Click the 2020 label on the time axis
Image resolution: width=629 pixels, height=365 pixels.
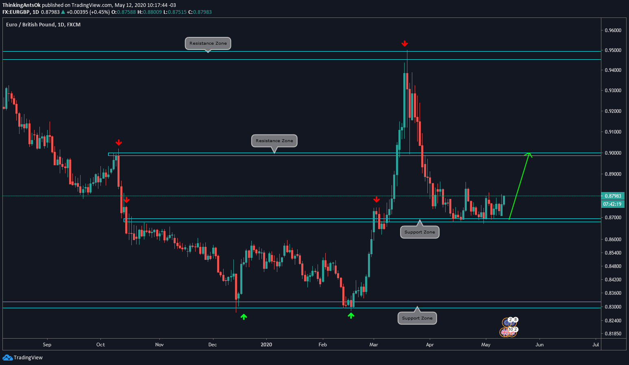tap(266, 345)
